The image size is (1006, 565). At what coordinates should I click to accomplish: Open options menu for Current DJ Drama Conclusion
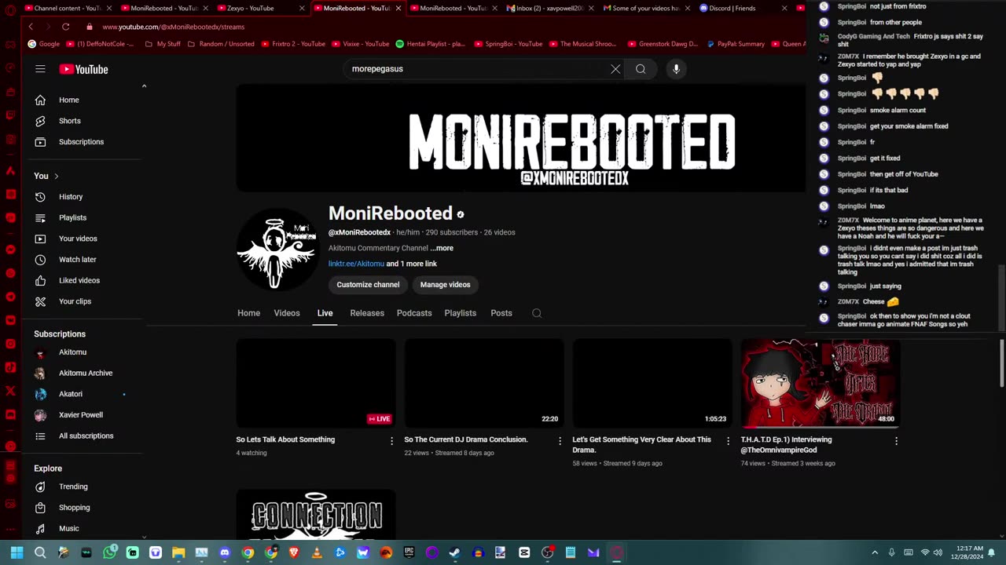click(x=560, y=441)
